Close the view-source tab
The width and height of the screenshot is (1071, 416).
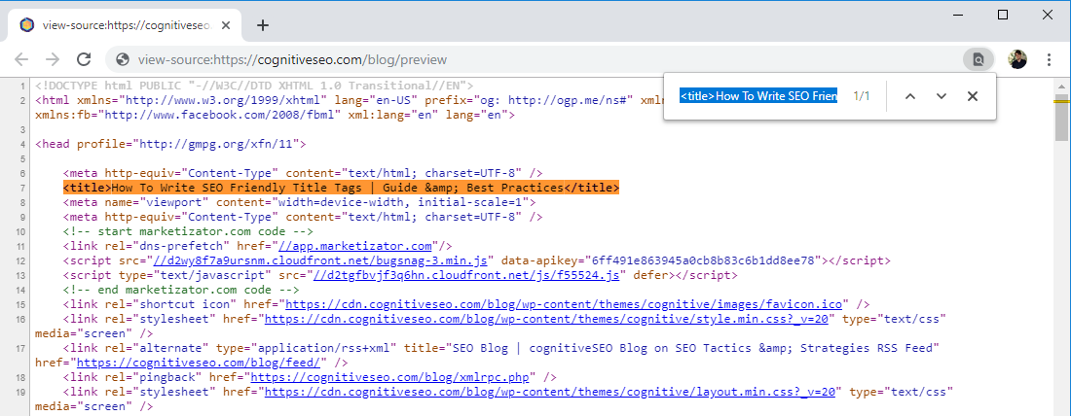click(x=227, y=25)
